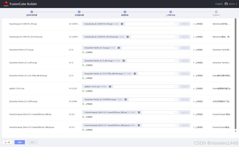This screenshot has height=147, width=239.
Task: Clear the FCV-Driver.zip file chip
Action: point(128,37)
